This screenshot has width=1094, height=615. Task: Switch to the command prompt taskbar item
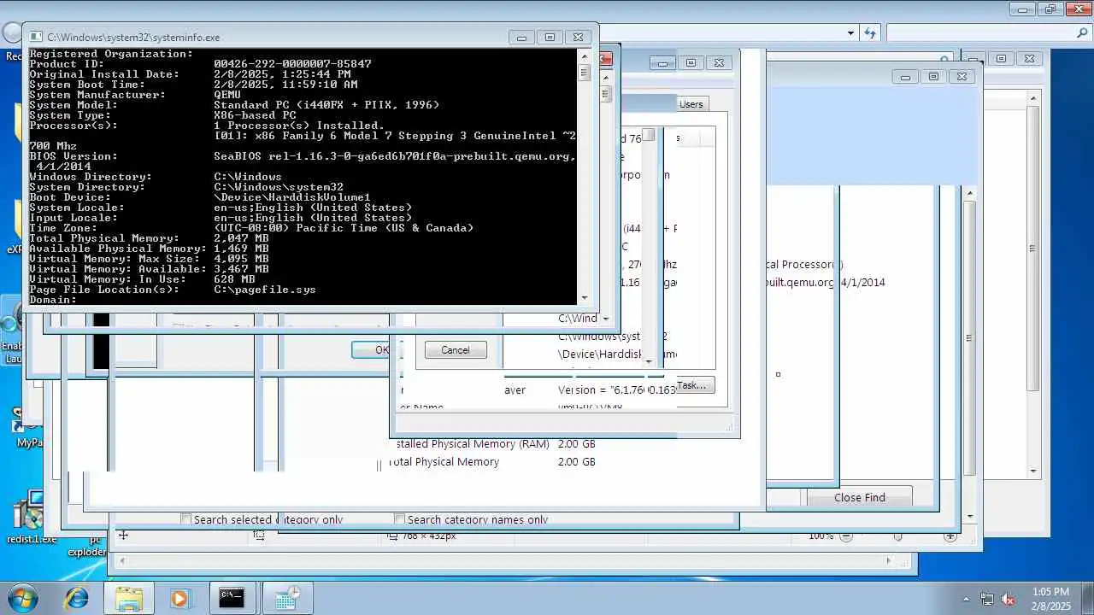tap(232, 598)
